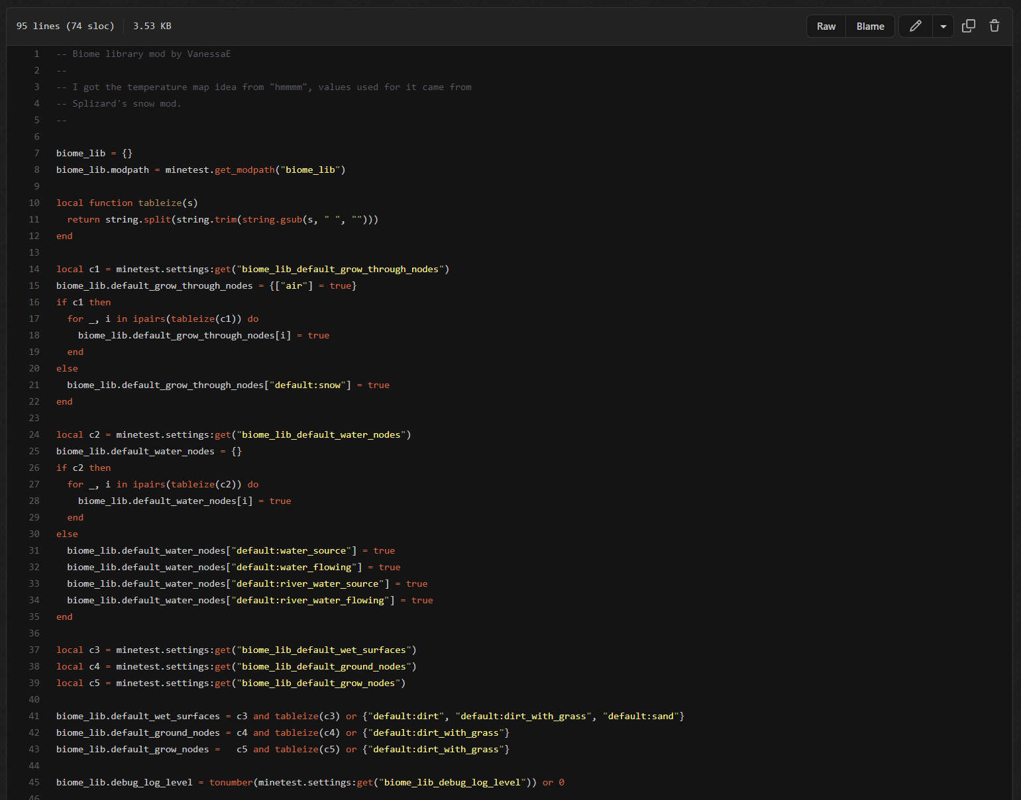This screenshot has height=800, width=1021.
Task: Click line number 10 in the gutter
Action: (34, 203)
